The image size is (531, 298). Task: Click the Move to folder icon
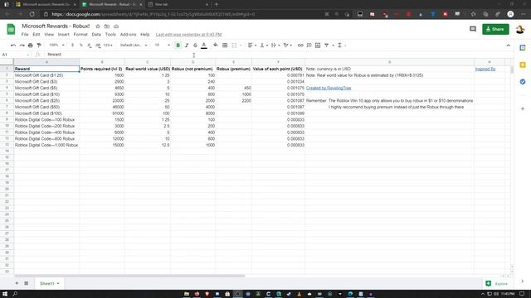(107, 26)
